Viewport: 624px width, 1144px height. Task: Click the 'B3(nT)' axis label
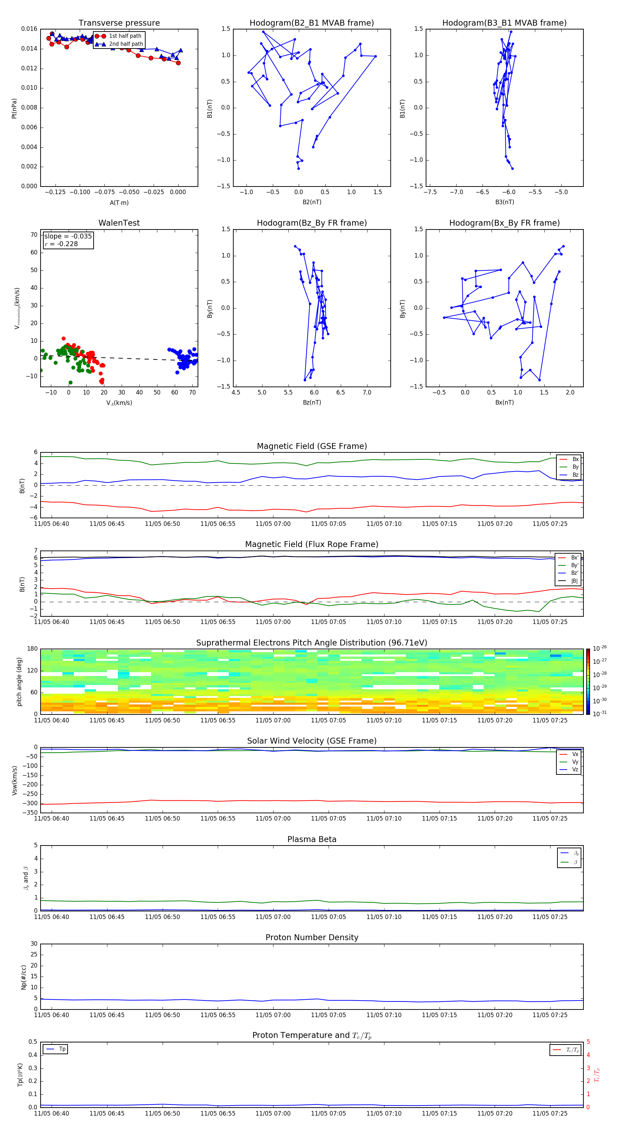pyautogui.click(x=504, y=202)
